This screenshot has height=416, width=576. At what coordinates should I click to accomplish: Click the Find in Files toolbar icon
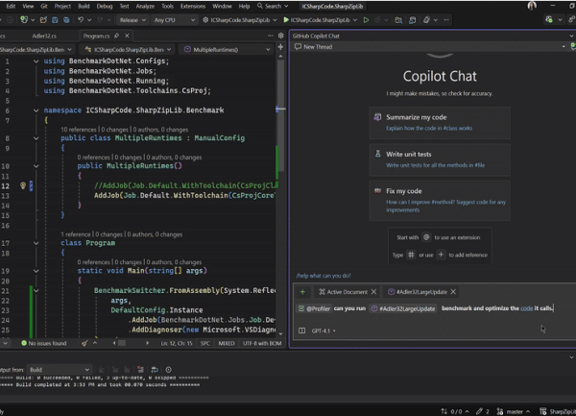(x=398, y=20)
